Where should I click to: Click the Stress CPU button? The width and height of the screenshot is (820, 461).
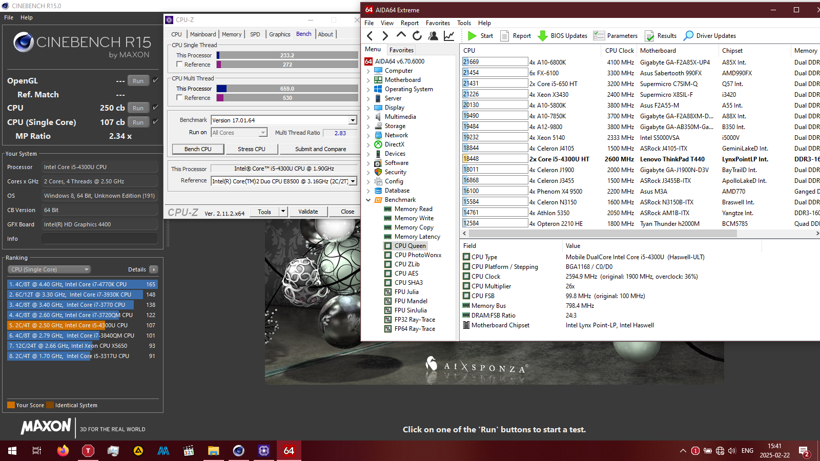coord(252,149)
